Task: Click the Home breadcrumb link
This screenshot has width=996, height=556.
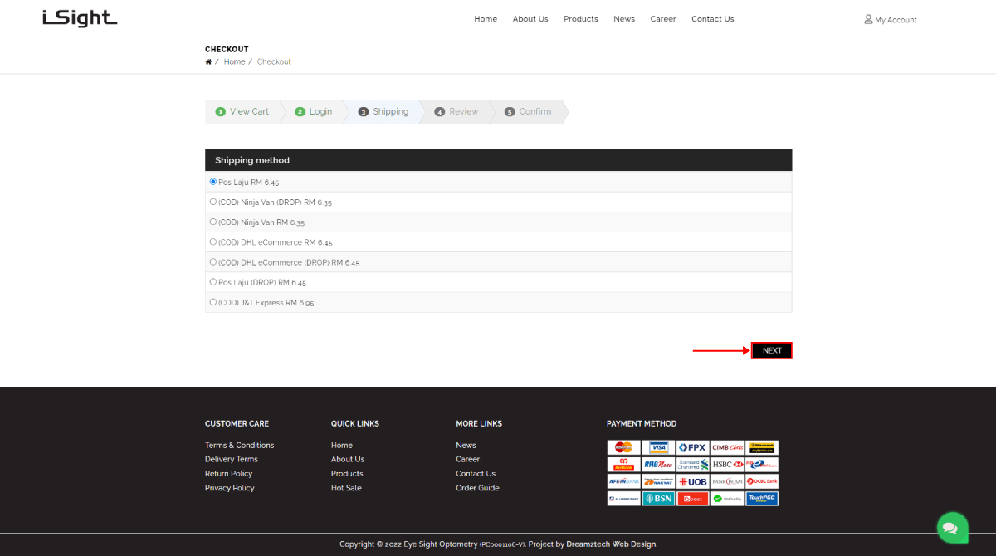Action: coord(234,62)
